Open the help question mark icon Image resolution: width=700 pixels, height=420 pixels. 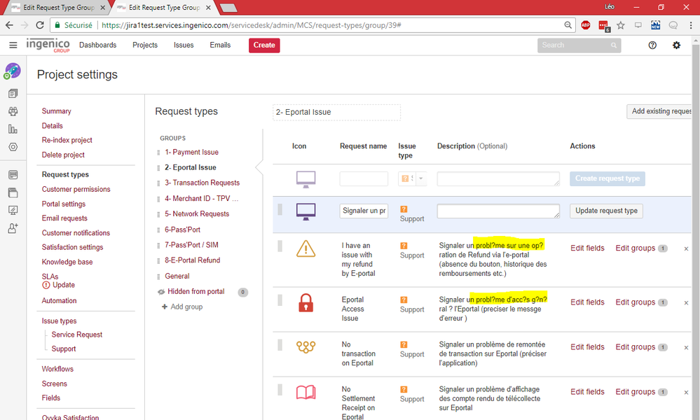tap(652, 45)
